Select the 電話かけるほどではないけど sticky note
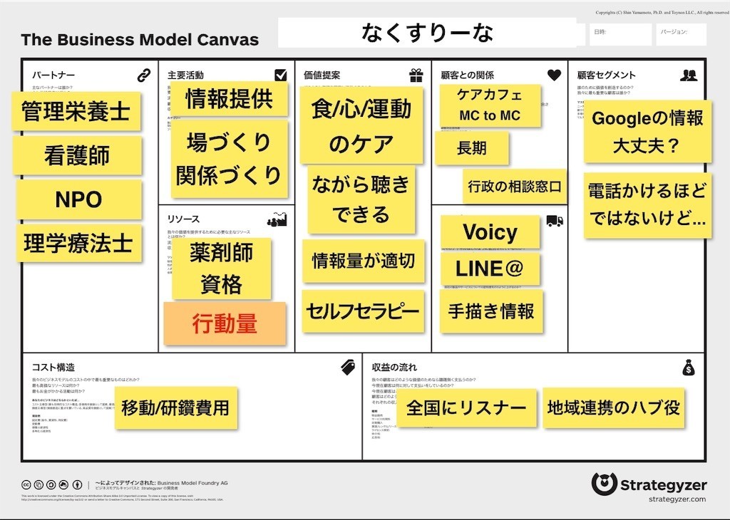The height and width of the screenshot is (520, 730). pyautogui.click(x=647, y=204)
